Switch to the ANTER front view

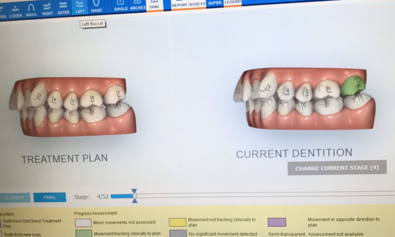click(63, 8)
